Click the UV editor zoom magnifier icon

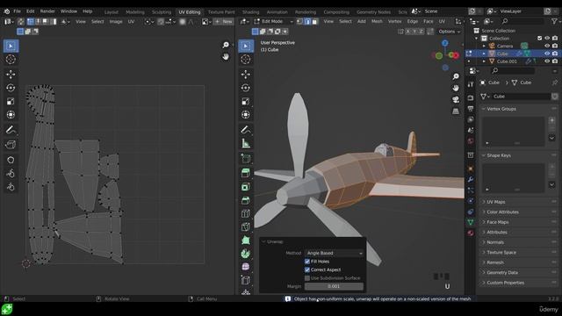(226, 45)
